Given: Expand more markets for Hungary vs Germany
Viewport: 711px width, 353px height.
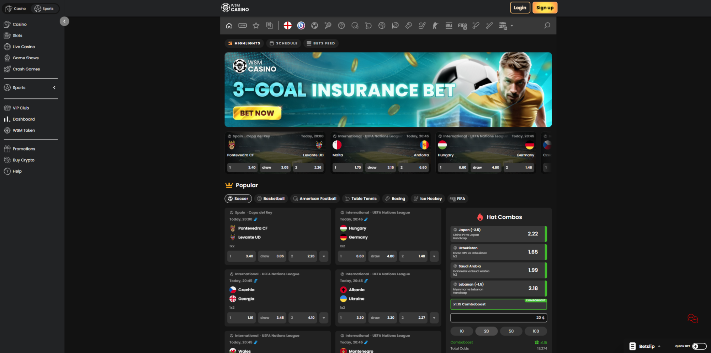Looking at the screenshot, I should click(434, 256).
